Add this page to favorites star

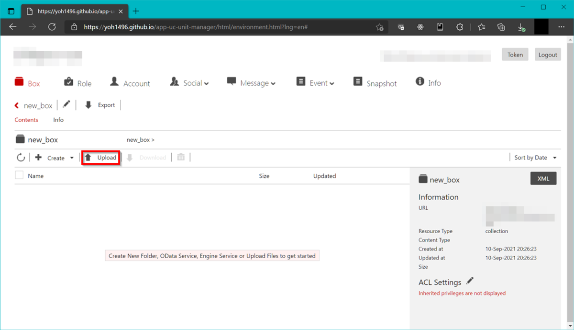(379, 27)
